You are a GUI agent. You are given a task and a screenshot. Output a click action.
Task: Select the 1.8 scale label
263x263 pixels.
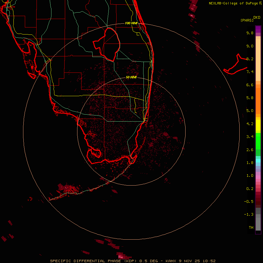250,163
